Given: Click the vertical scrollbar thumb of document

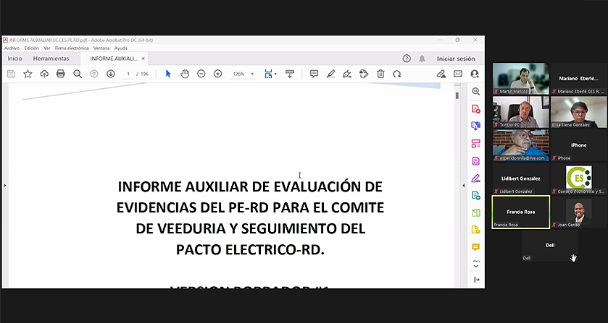Looking at the screenshot, I should pos(457,95).
